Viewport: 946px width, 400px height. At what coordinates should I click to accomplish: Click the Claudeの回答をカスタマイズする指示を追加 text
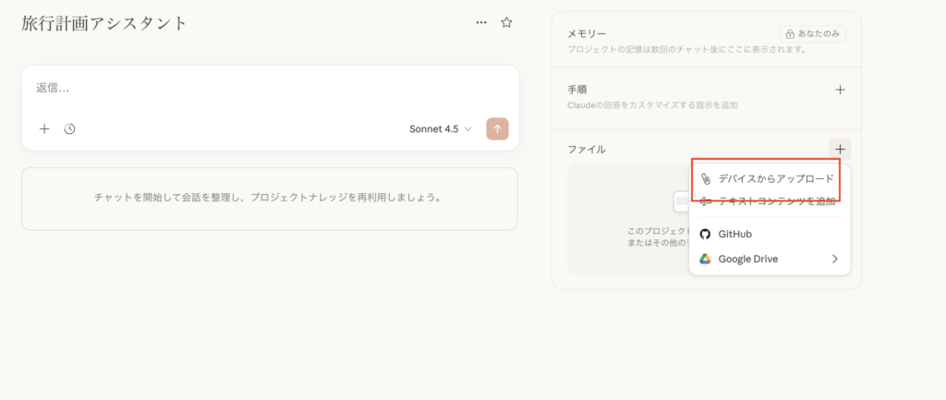tap(652, 105)
